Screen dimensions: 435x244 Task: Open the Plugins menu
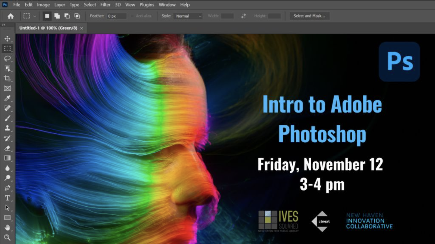[x=147, y=5]
